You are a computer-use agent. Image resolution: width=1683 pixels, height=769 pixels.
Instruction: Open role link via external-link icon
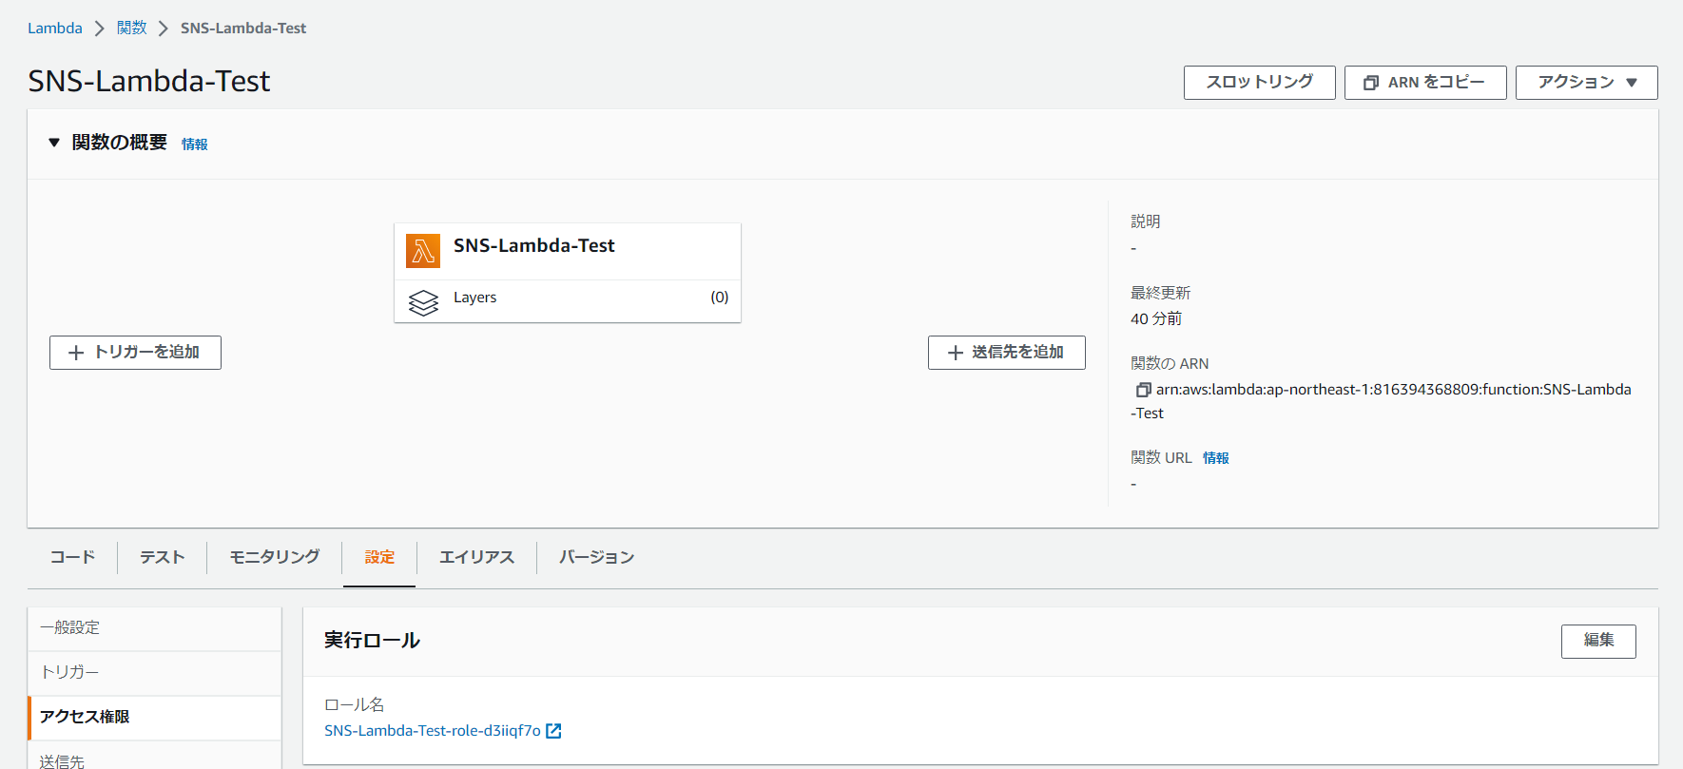553,731
